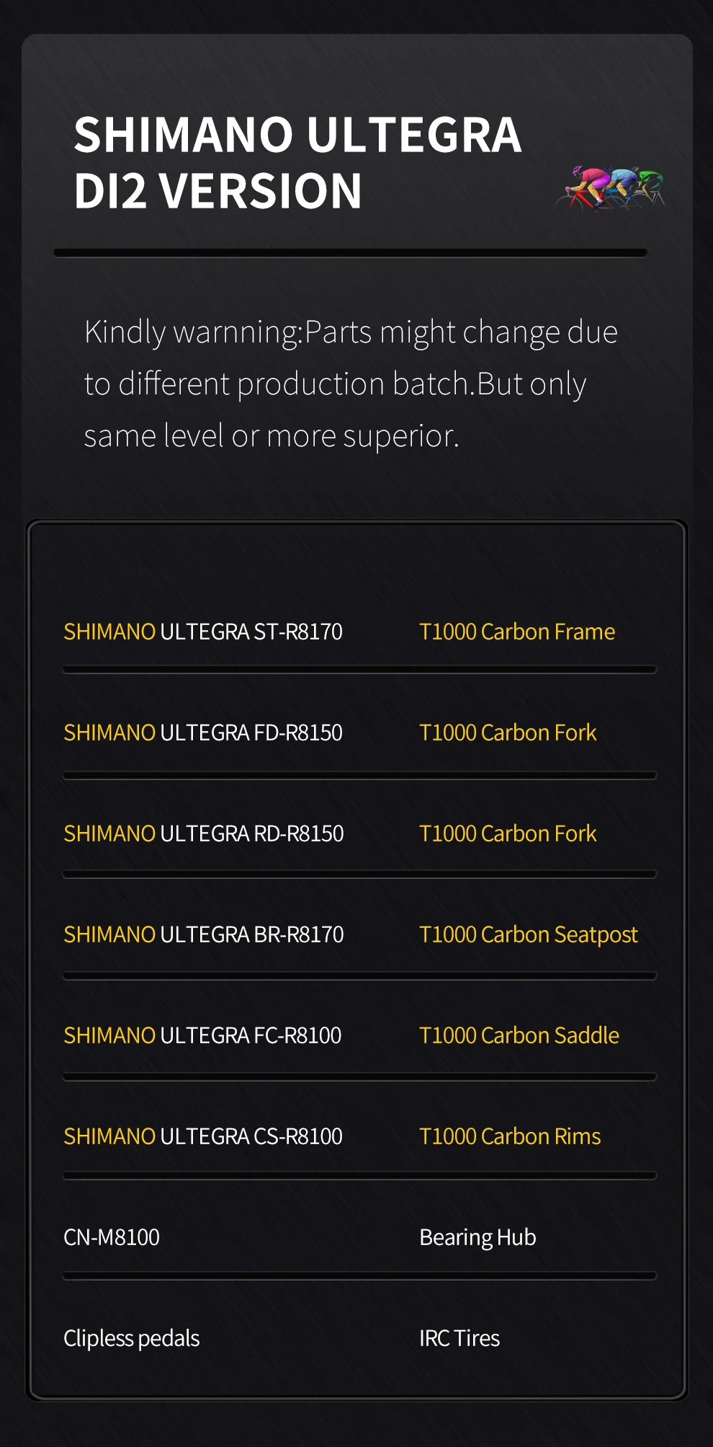Click T1000 Carbon Seatpost label

pyautogui.click(x=529, y=934)
